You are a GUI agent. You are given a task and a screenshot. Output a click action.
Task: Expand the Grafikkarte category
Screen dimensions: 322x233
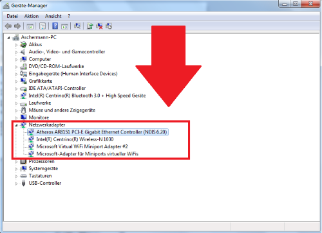click(16, 82)
